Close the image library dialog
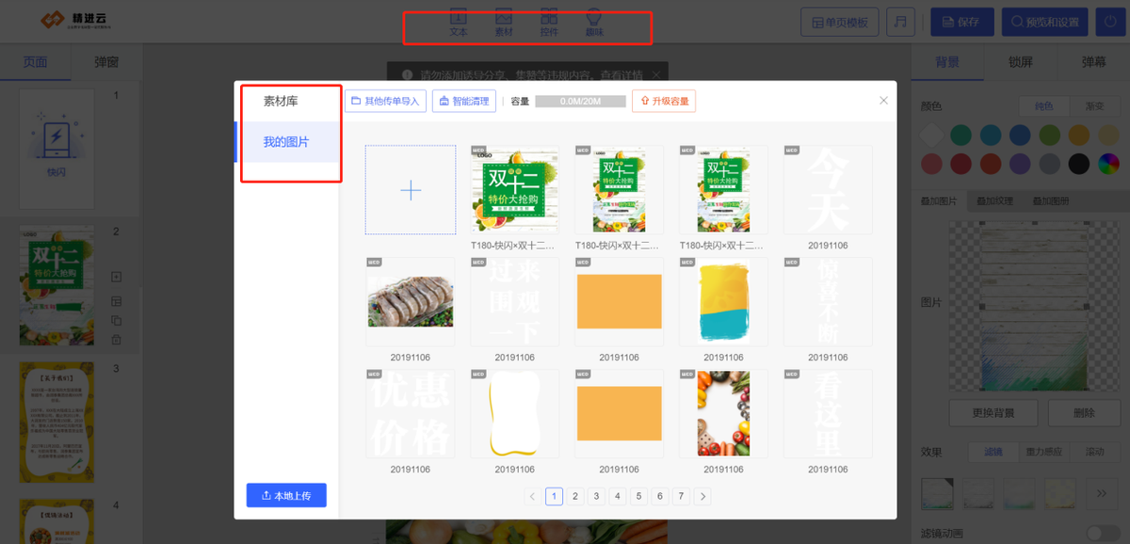The height and width of the screenshot is (544, 1130). (883, 101)
